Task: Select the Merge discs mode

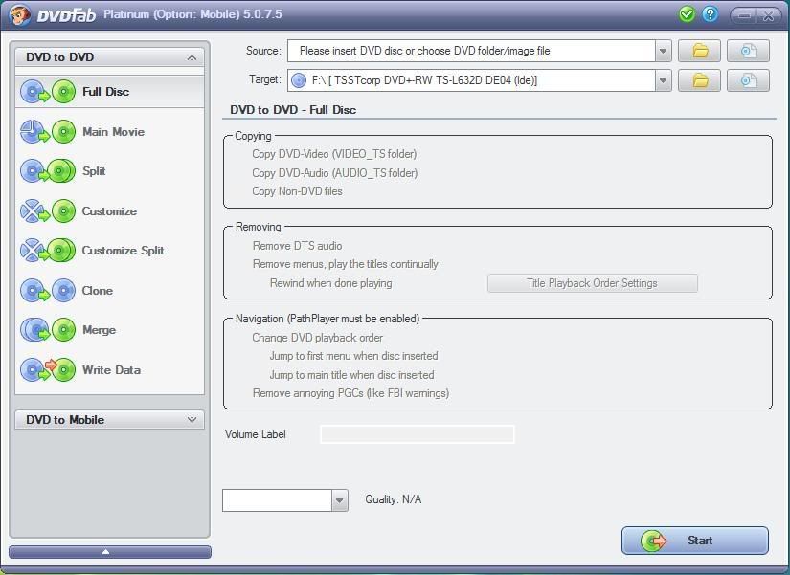Action: 99,330
